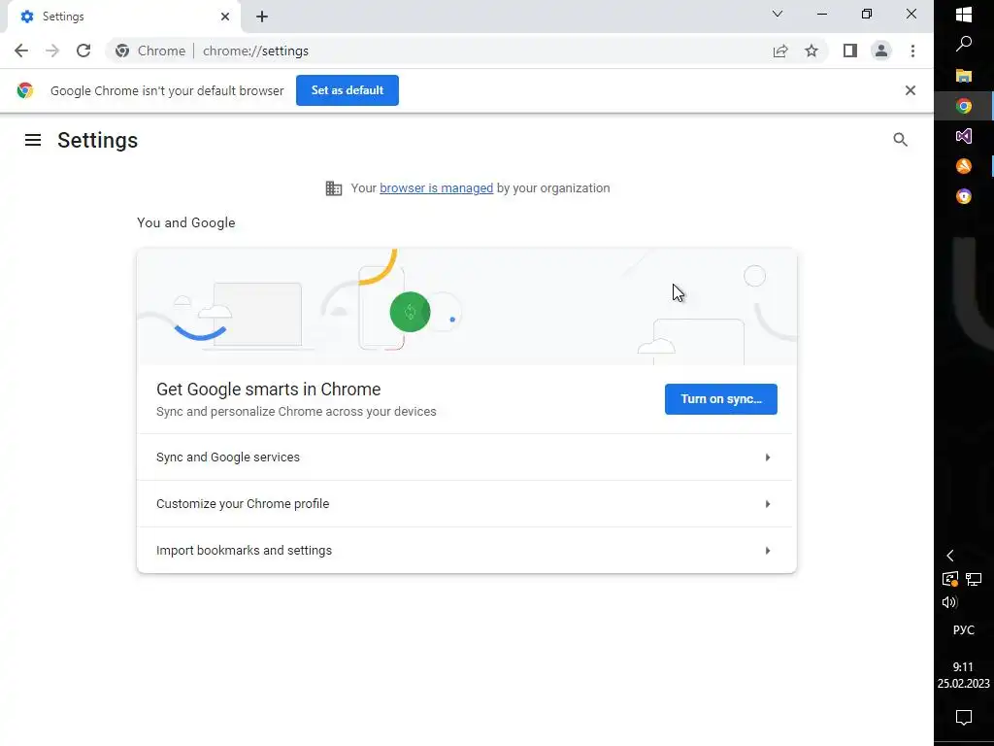This screenshot has width=994, height=746.
Task: Go back using the back arrow
Action: coord(21,51)
